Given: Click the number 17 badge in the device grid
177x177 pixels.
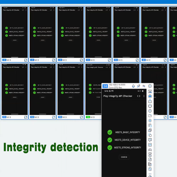Looking at the screenshot, I should tap(171, 117).
